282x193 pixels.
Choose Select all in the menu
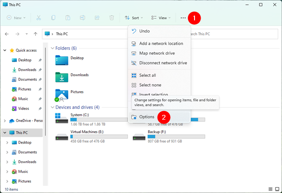159,75
